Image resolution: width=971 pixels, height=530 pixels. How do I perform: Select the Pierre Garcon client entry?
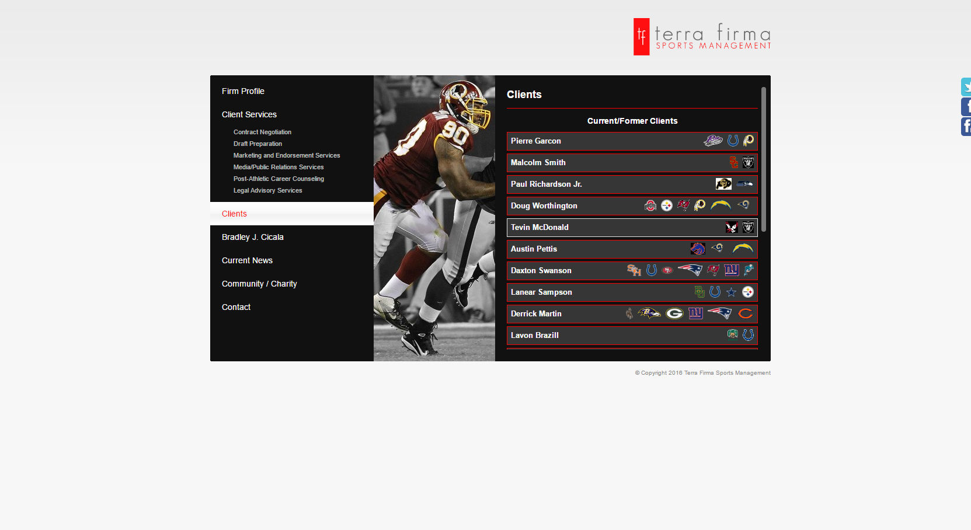tap(536, 141)
